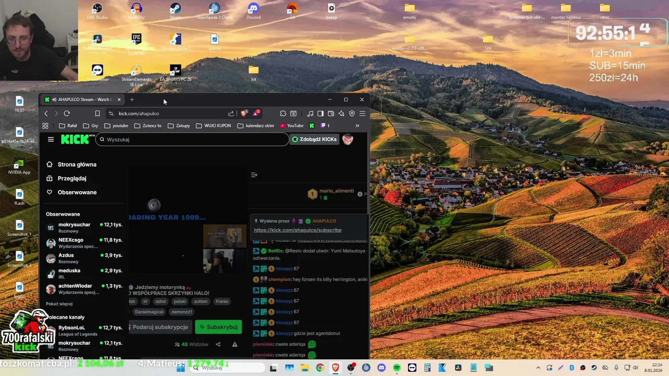Open OBS Studio desktop shortcut
669x376 pixels.
tap(97, 11)
